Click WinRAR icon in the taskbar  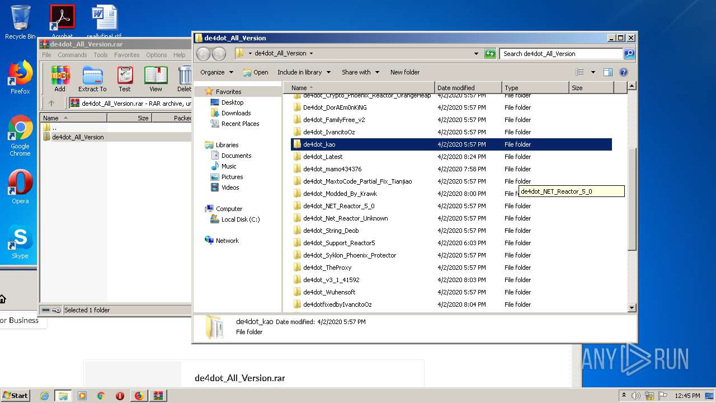(158, 396)
